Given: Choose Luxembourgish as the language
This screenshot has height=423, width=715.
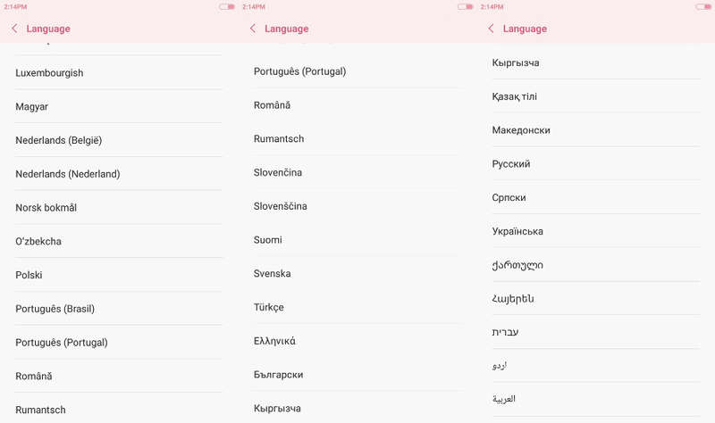Looking at the screenshot, I should coord(119,73).
